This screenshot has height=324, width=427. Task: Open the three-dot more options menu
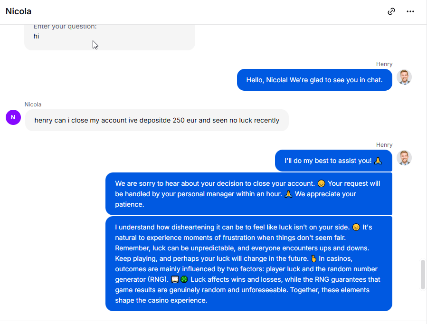(x=410, y=11)
